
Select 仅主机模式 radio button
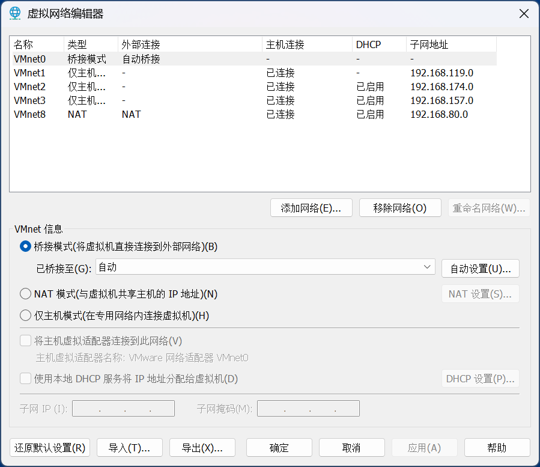click(x=25, y=316)
